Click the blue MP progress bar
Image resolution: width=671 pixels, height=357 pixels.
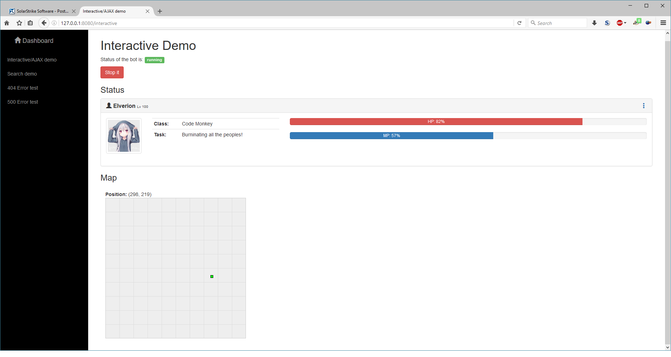point(391,136)
